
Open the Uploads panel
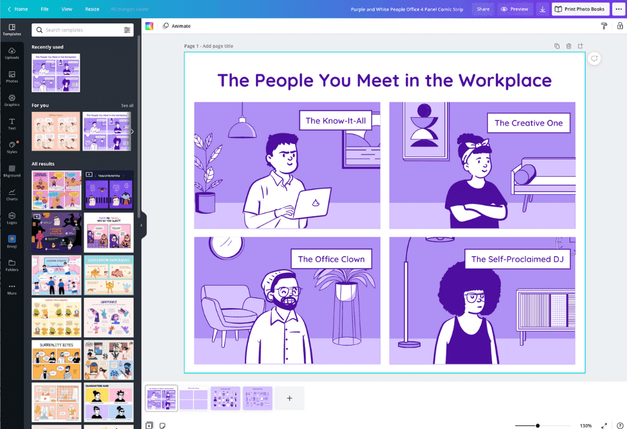click(x=12, y=55)
